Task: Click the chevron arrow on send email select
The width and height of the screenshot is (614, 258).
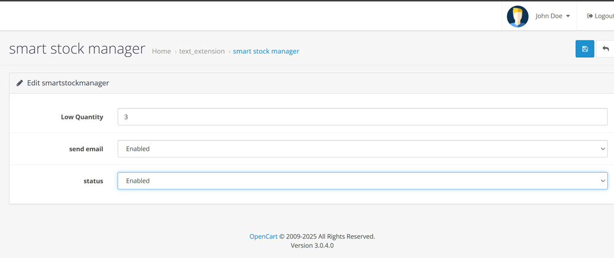Action: click(602, 149)
